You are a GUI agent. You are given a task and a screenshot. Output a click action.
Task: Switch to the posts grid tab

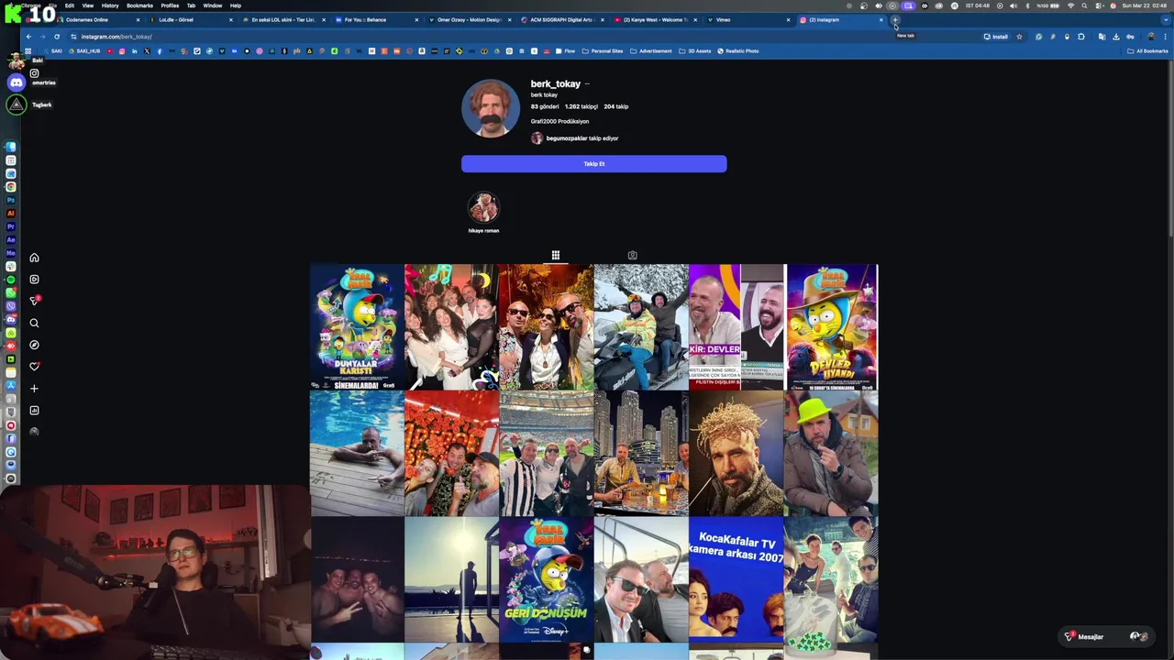(x=555, y=255)
